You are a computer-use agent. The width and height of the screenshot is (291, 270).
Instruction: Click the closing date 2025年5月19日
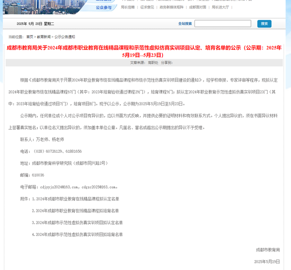click(267, 261)
